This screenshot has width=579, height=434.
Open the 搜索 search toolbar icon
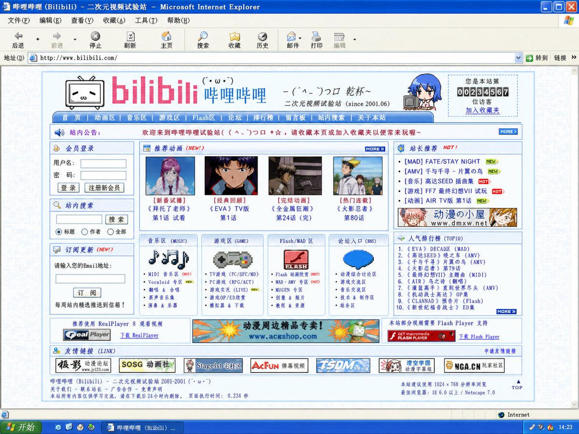pyautogui.click(x=203, y=36)
